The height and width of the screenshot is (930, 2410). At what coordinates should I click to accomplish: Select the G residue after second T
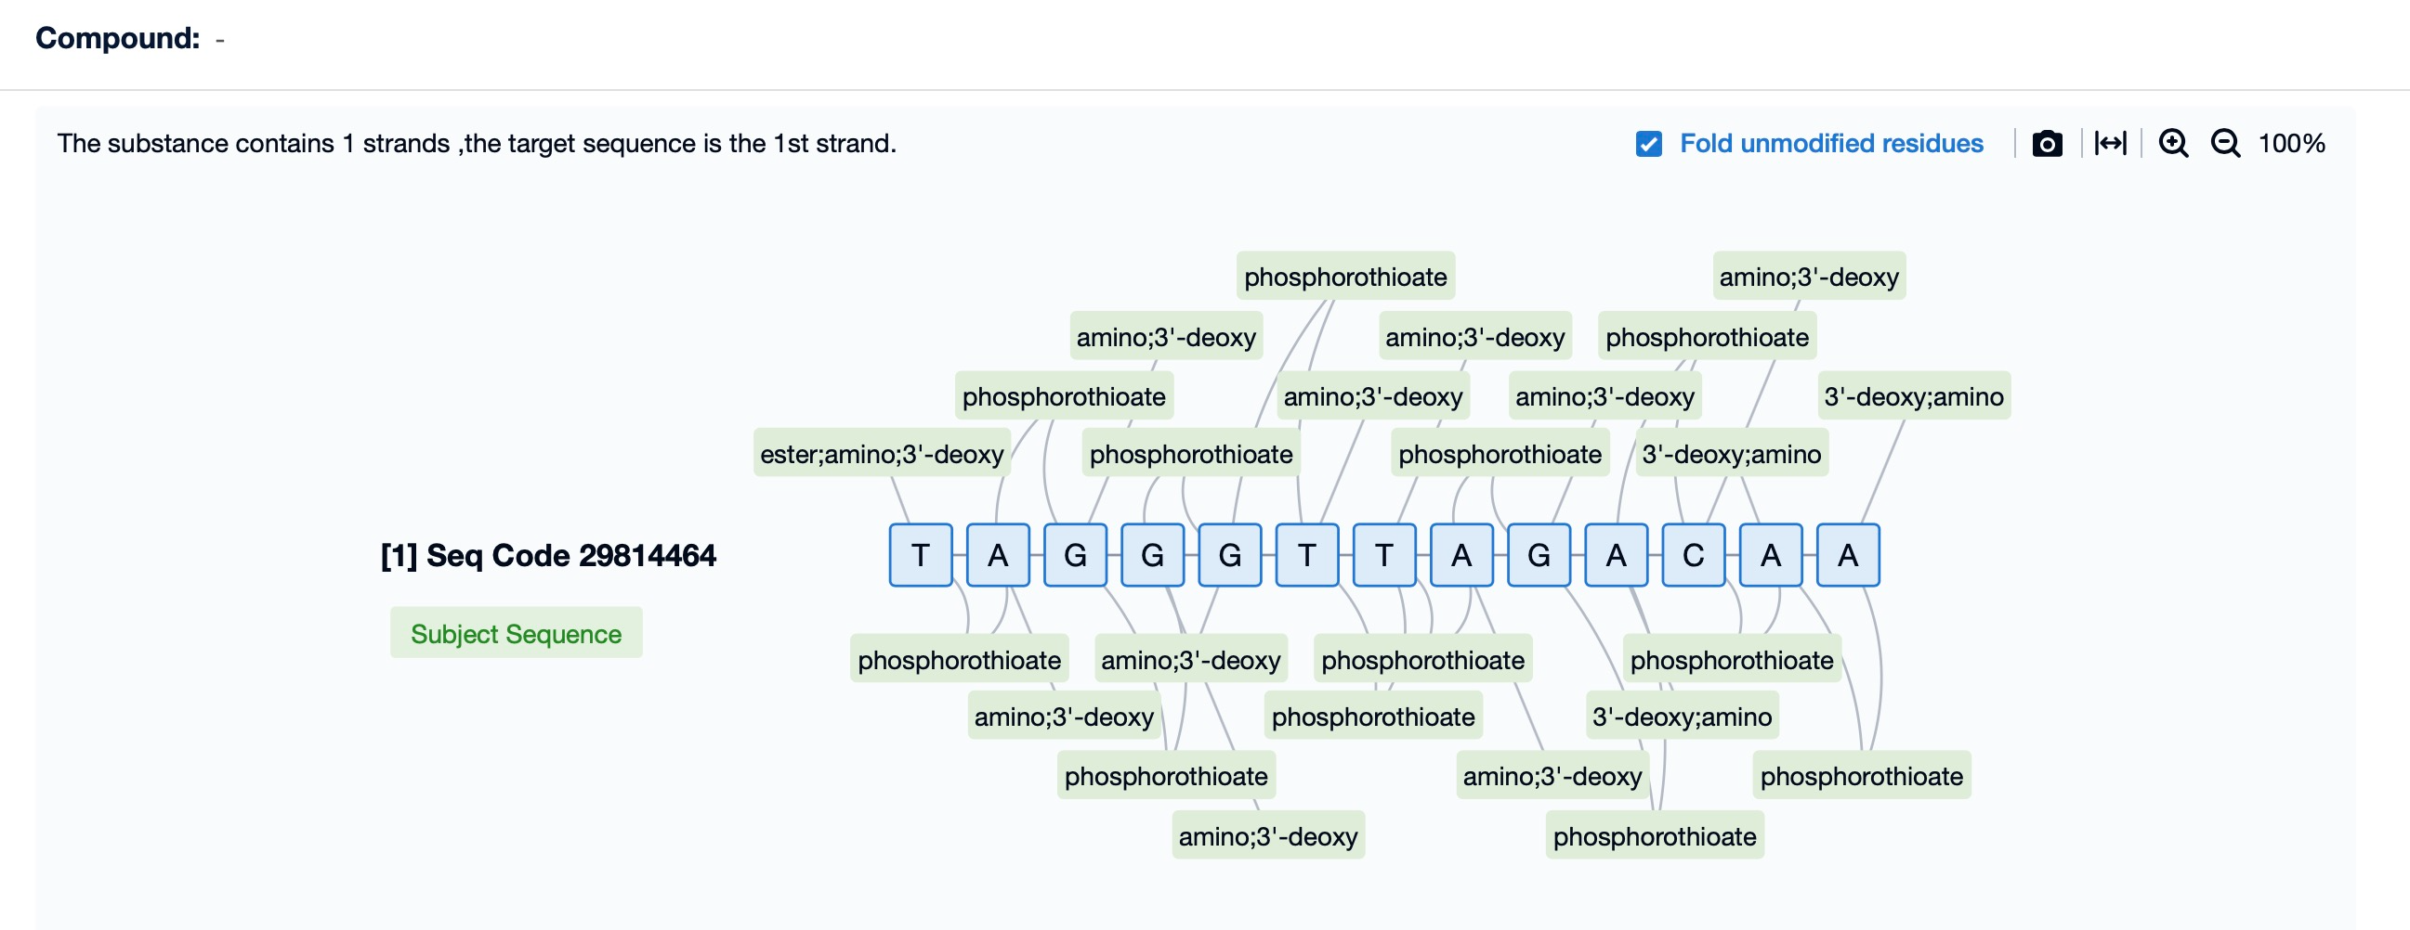click(x=1538, y=555)
